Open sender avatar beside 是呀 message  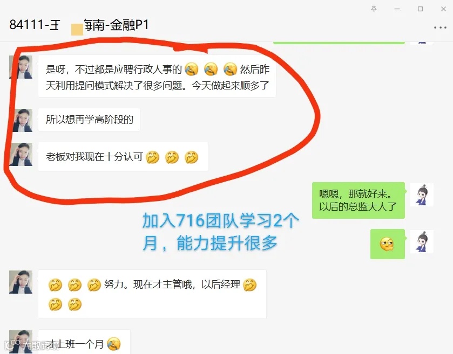point(21,67)
